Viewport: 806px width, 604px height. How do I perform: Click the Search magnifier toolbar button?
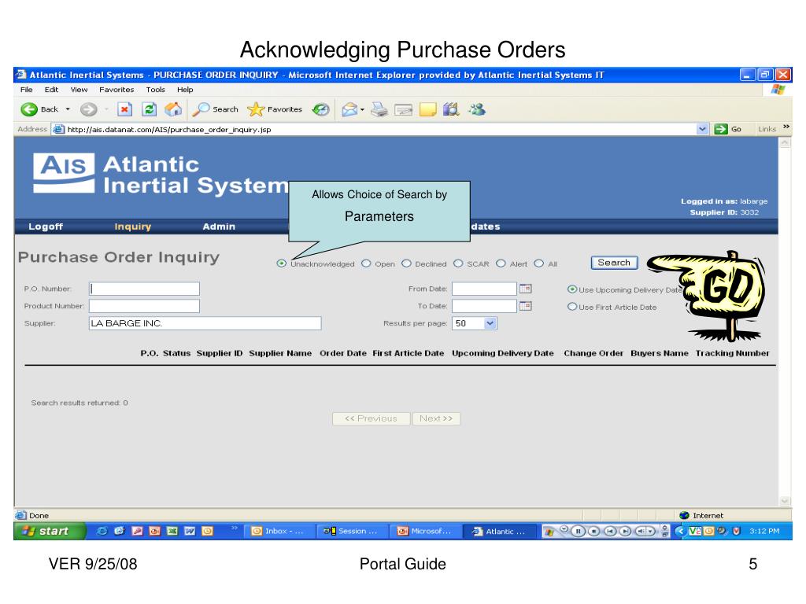[x=215, y=109]
